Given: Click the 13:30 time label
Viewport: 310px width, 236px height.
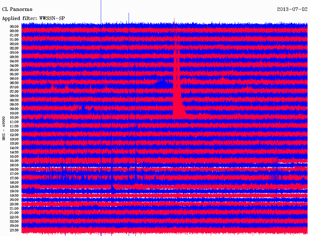Looking at the screenshot, I should click(x=14, y=143).
